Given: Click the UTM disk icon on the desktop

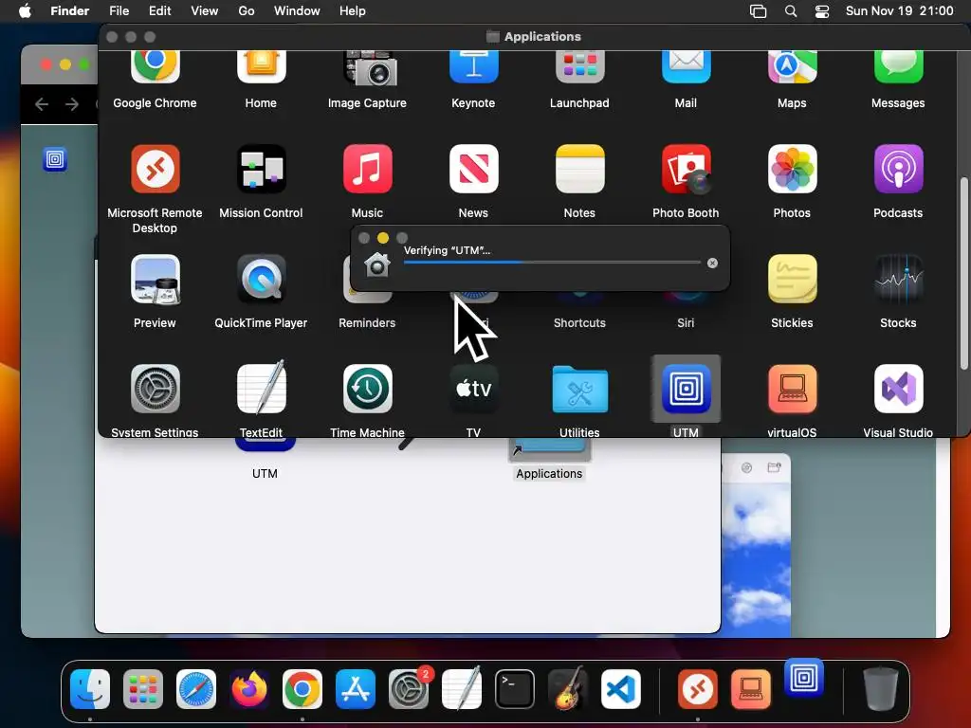Looking at the screenshot, I should click(x=55, y=159).
